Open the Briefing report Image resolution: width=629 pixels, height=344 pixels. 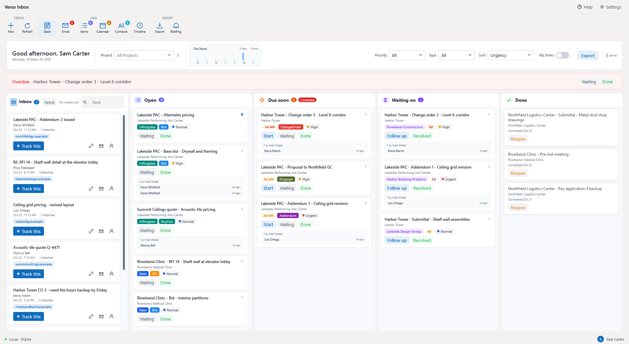[176, 27]
